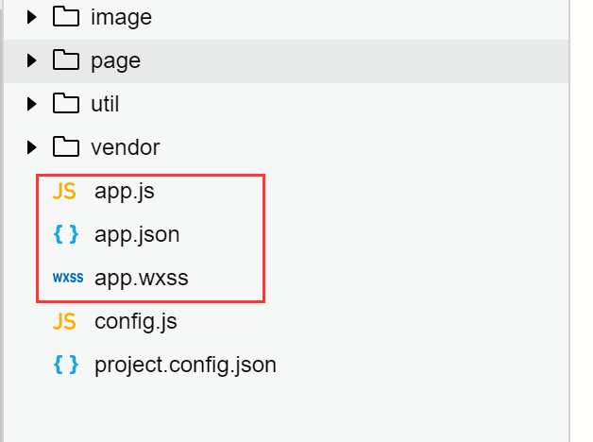Click the braces icon beside project.config.json
The width and height of the screenshot is (593, 442).
tap(65, 365)
